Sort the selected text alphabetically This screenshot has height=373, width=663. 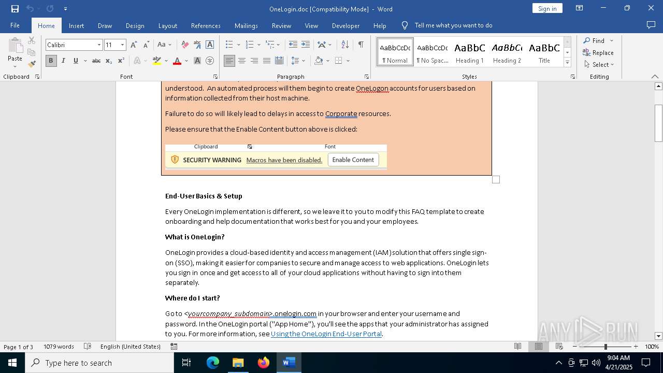(x=345, y=45)
